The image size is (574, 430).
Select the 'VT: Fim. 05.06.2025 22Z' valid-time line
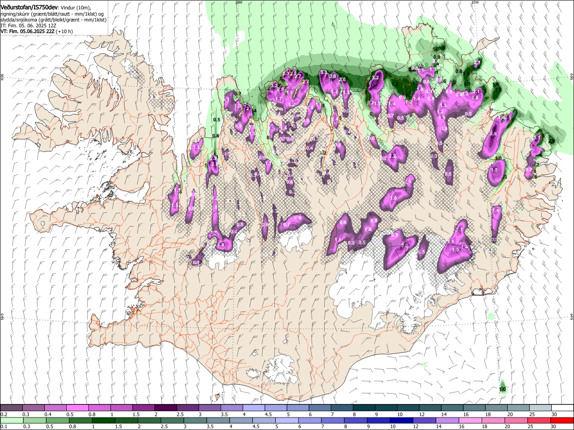click(37, 31)
